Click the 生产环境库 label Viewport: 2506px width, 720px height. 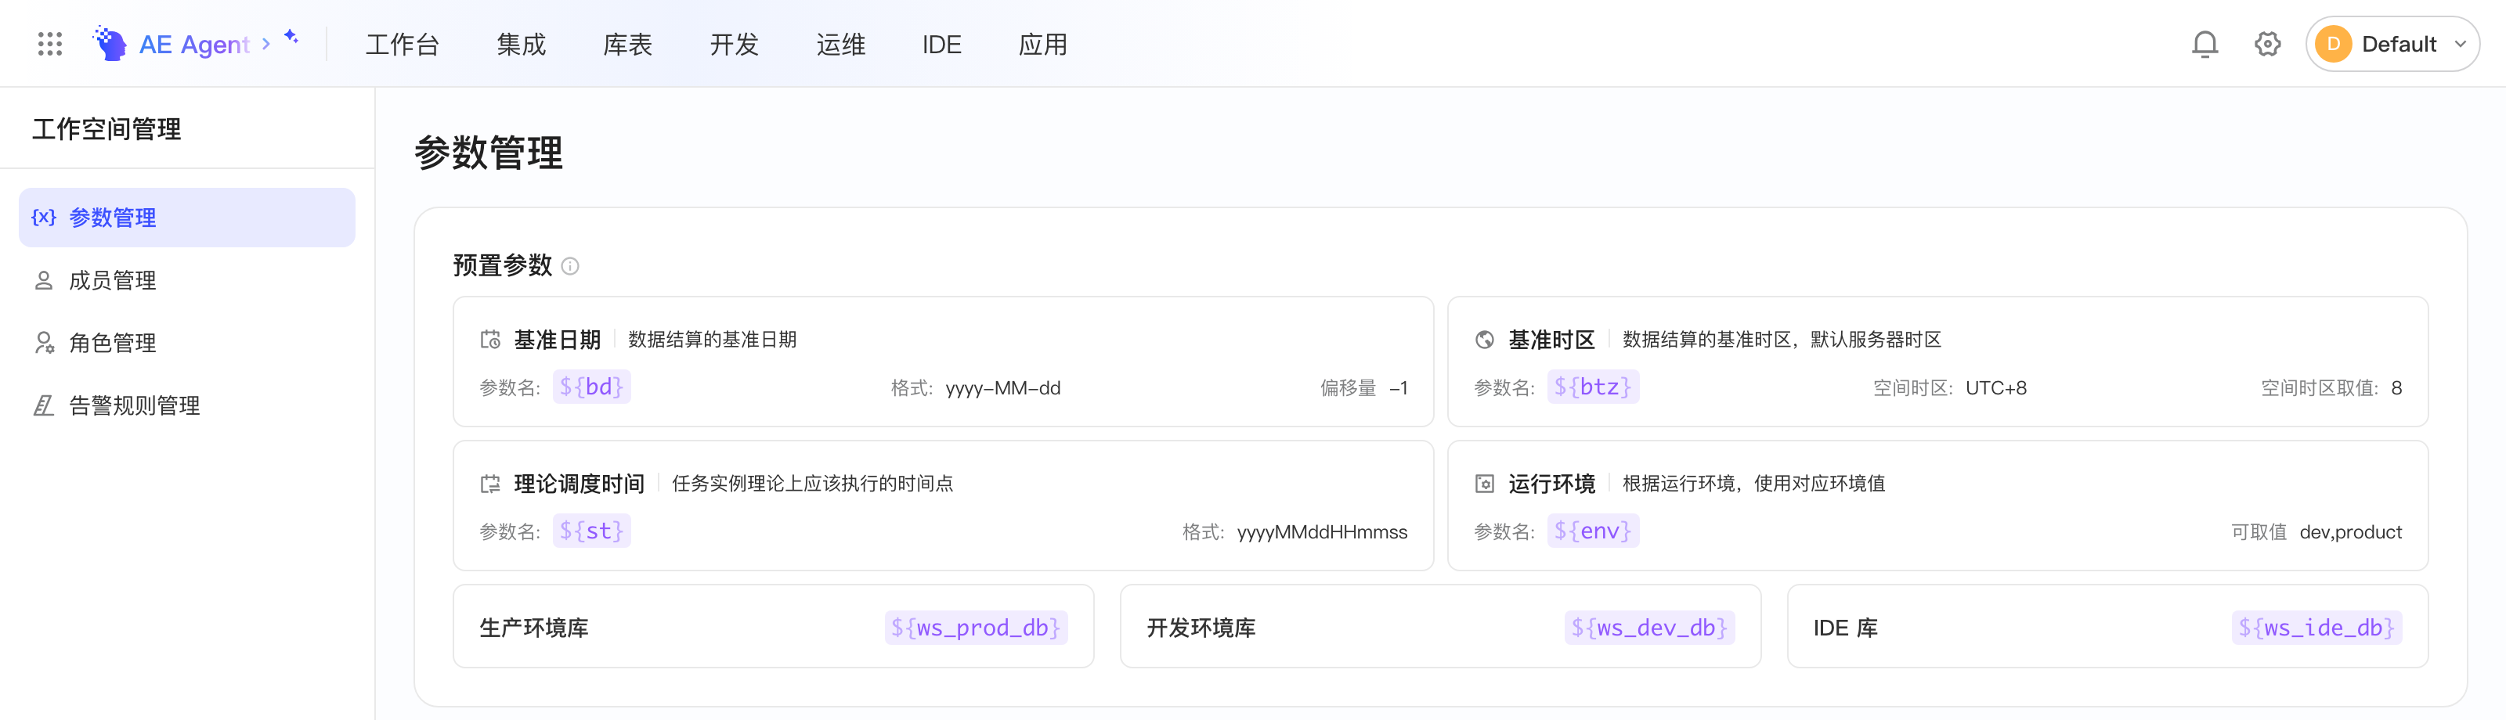[534, 627]
